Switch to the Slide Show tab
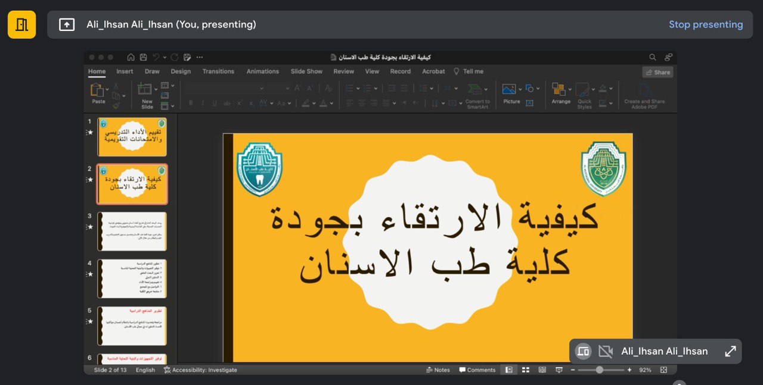 tap(306, 71)
